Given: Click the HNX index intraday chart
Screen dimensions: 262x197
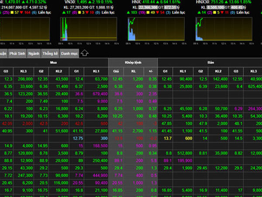Looking at the screenshot, I should (156, 29).
